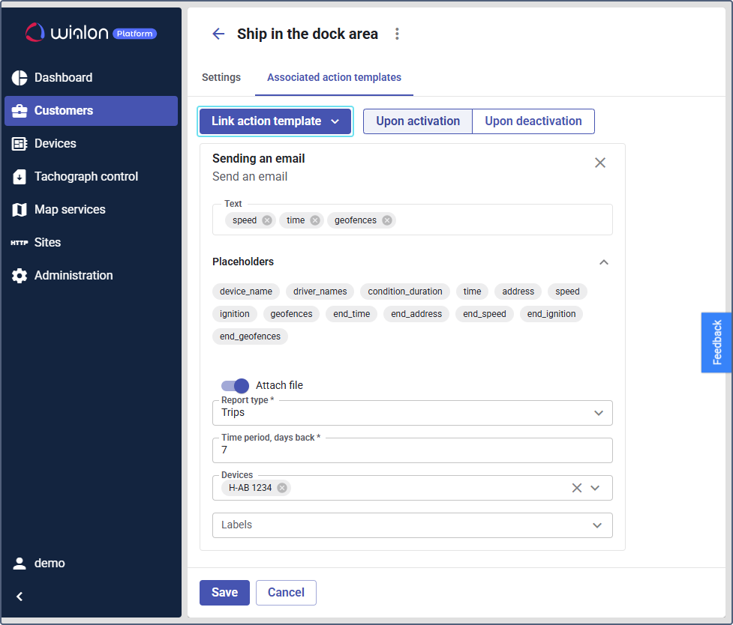This screenshot has width=733, height=625.
Task: Open the Link action template dropdown button
Action: 275,121
